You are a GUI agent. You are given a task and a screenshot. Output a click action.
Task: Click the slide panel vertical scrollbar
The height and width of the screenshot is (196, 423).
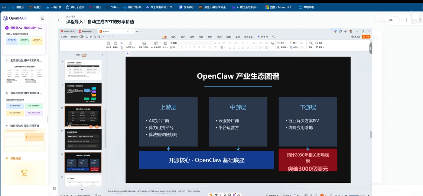105,128
